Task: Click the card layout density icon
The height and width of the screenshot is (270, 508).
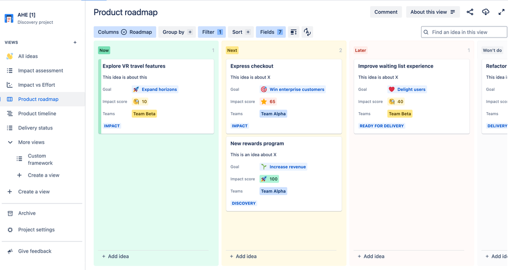Action: 293,32
